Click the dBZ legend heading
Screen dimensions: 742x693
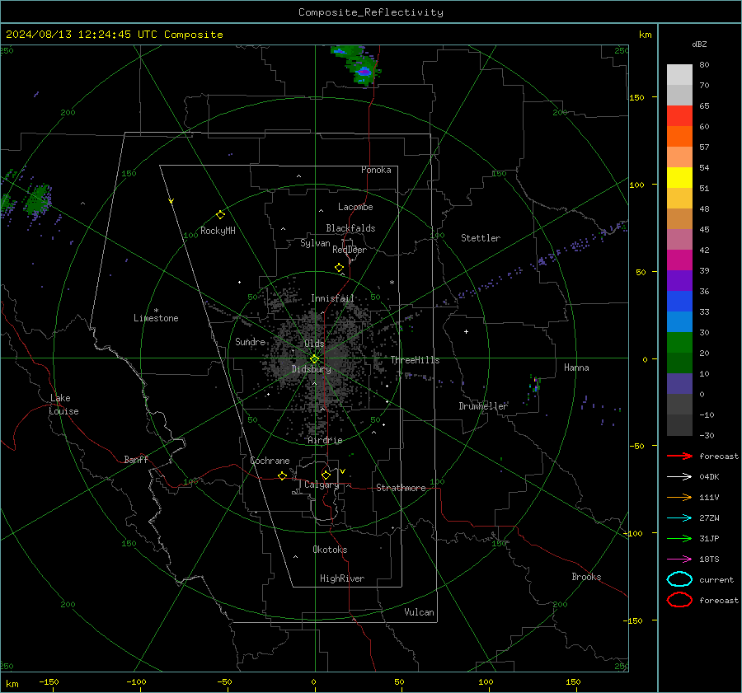[699, 44]
